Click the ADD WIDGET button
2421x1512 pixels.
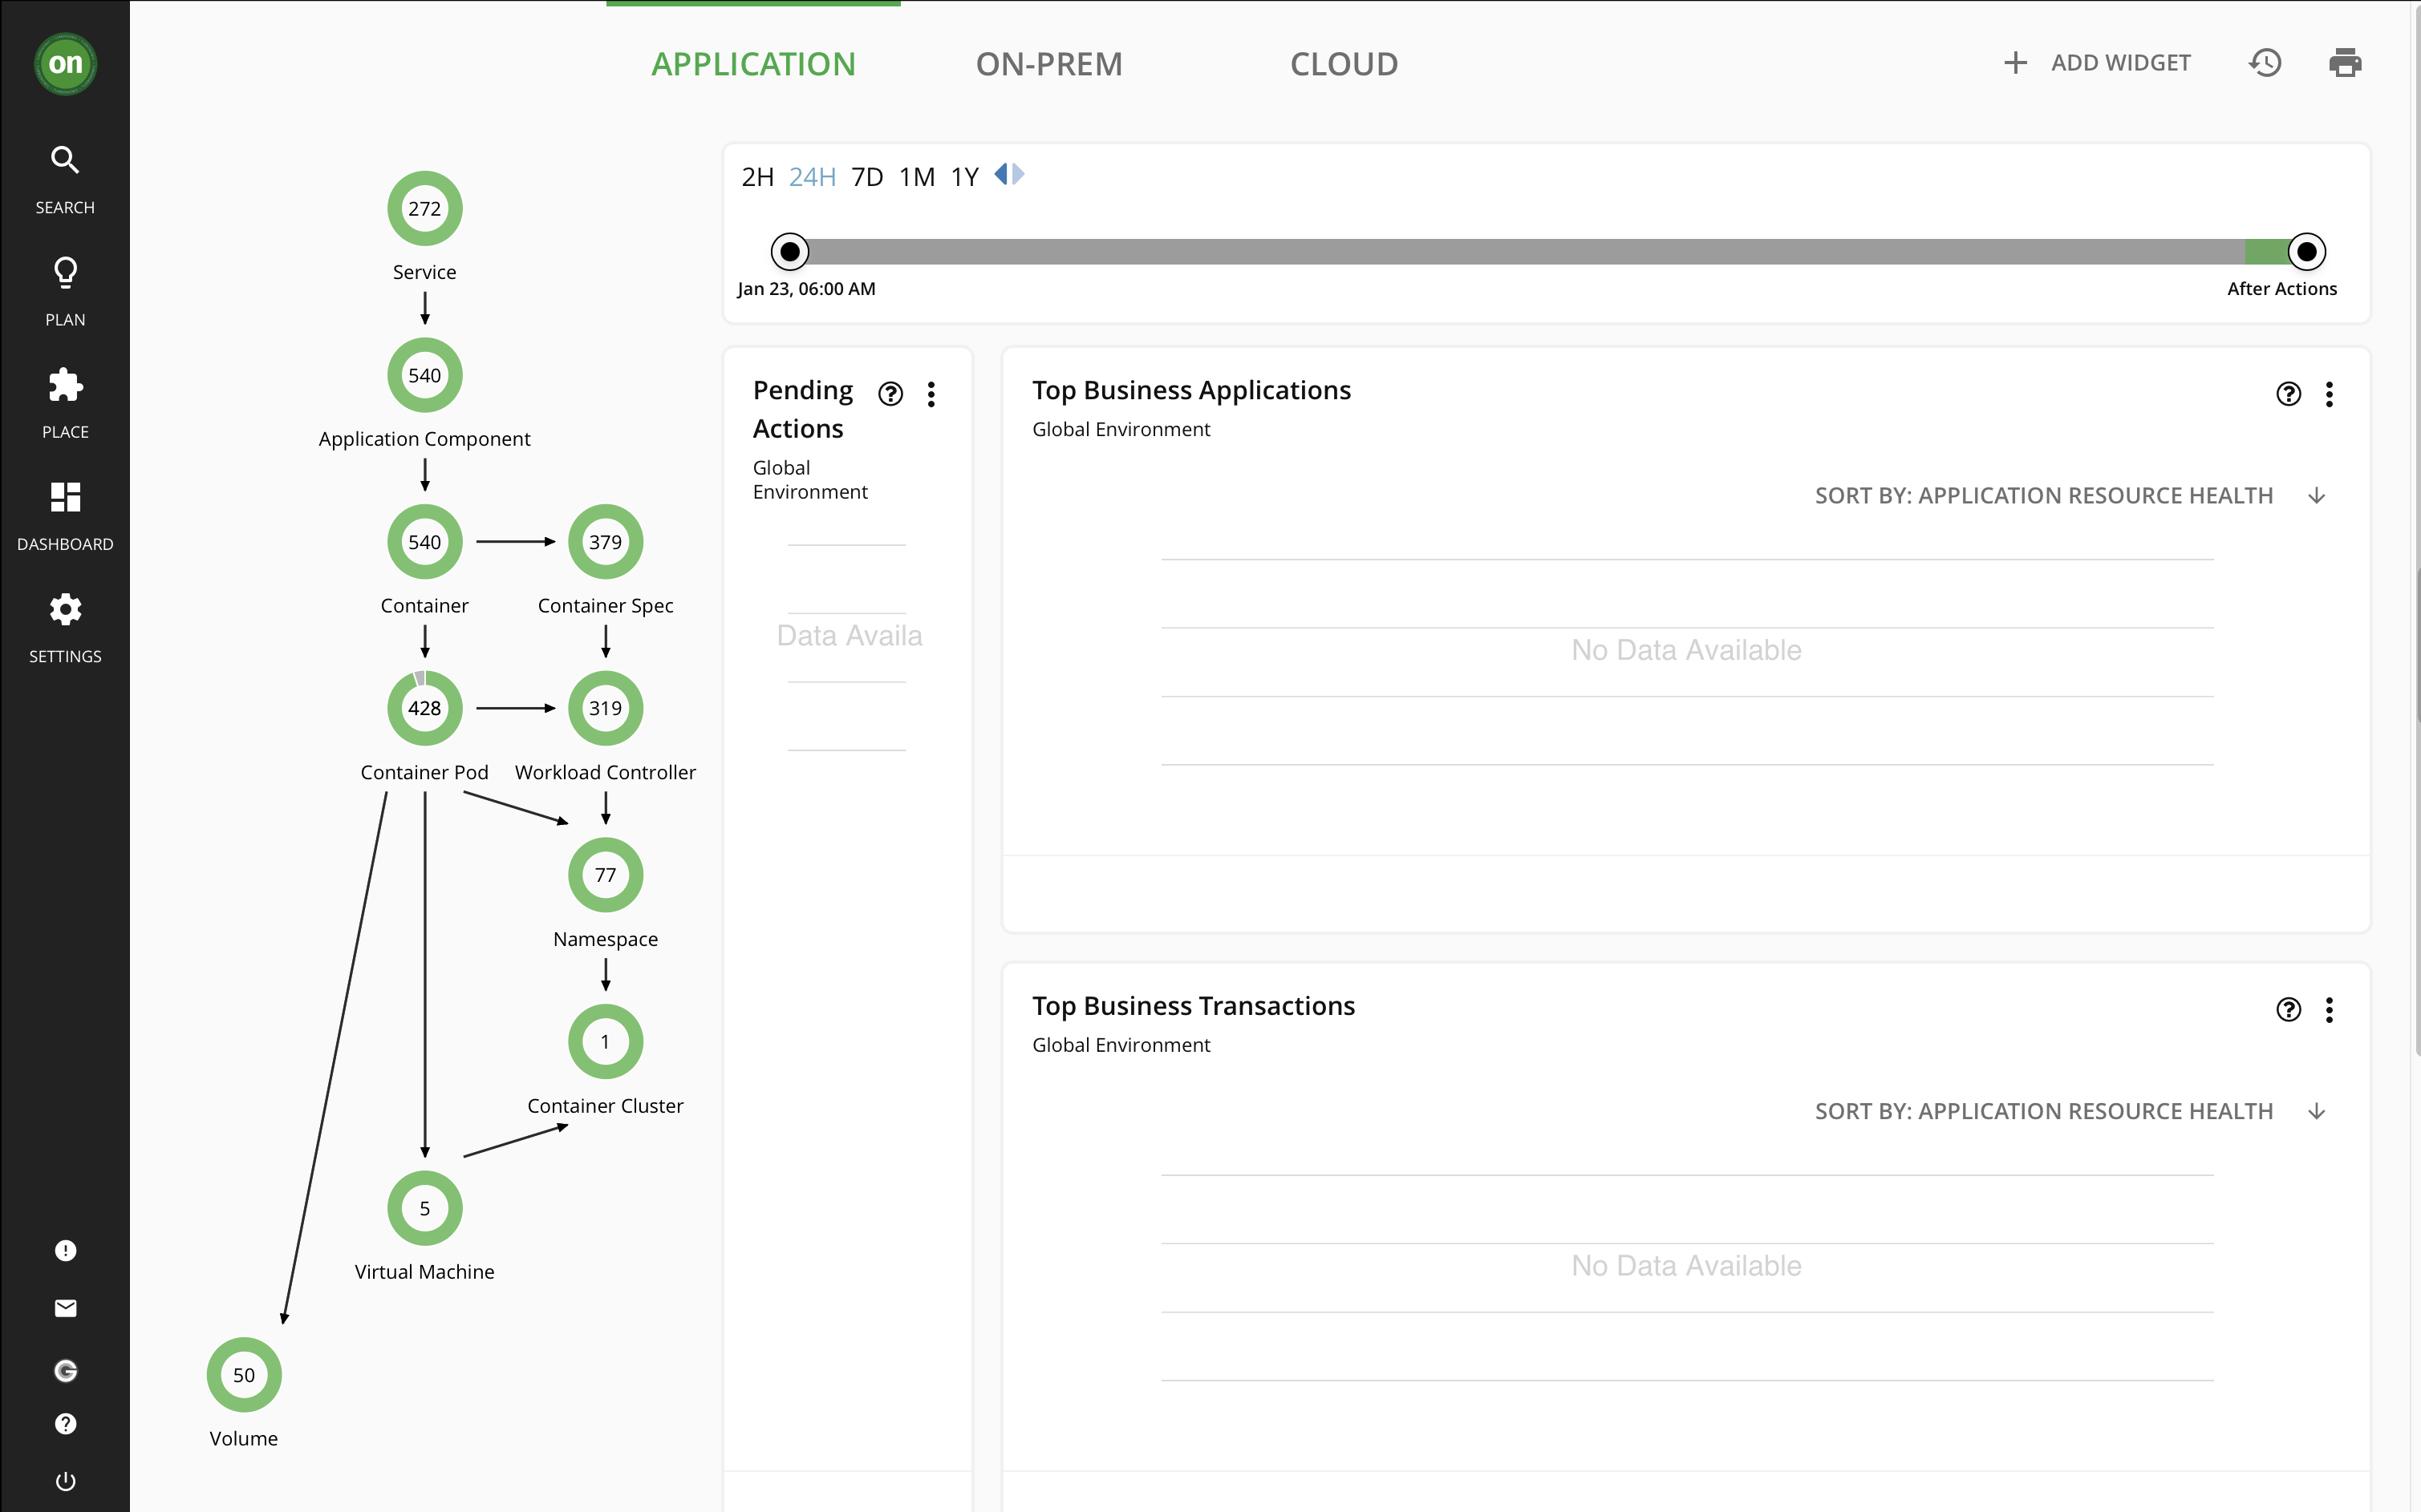(2098, 63)
